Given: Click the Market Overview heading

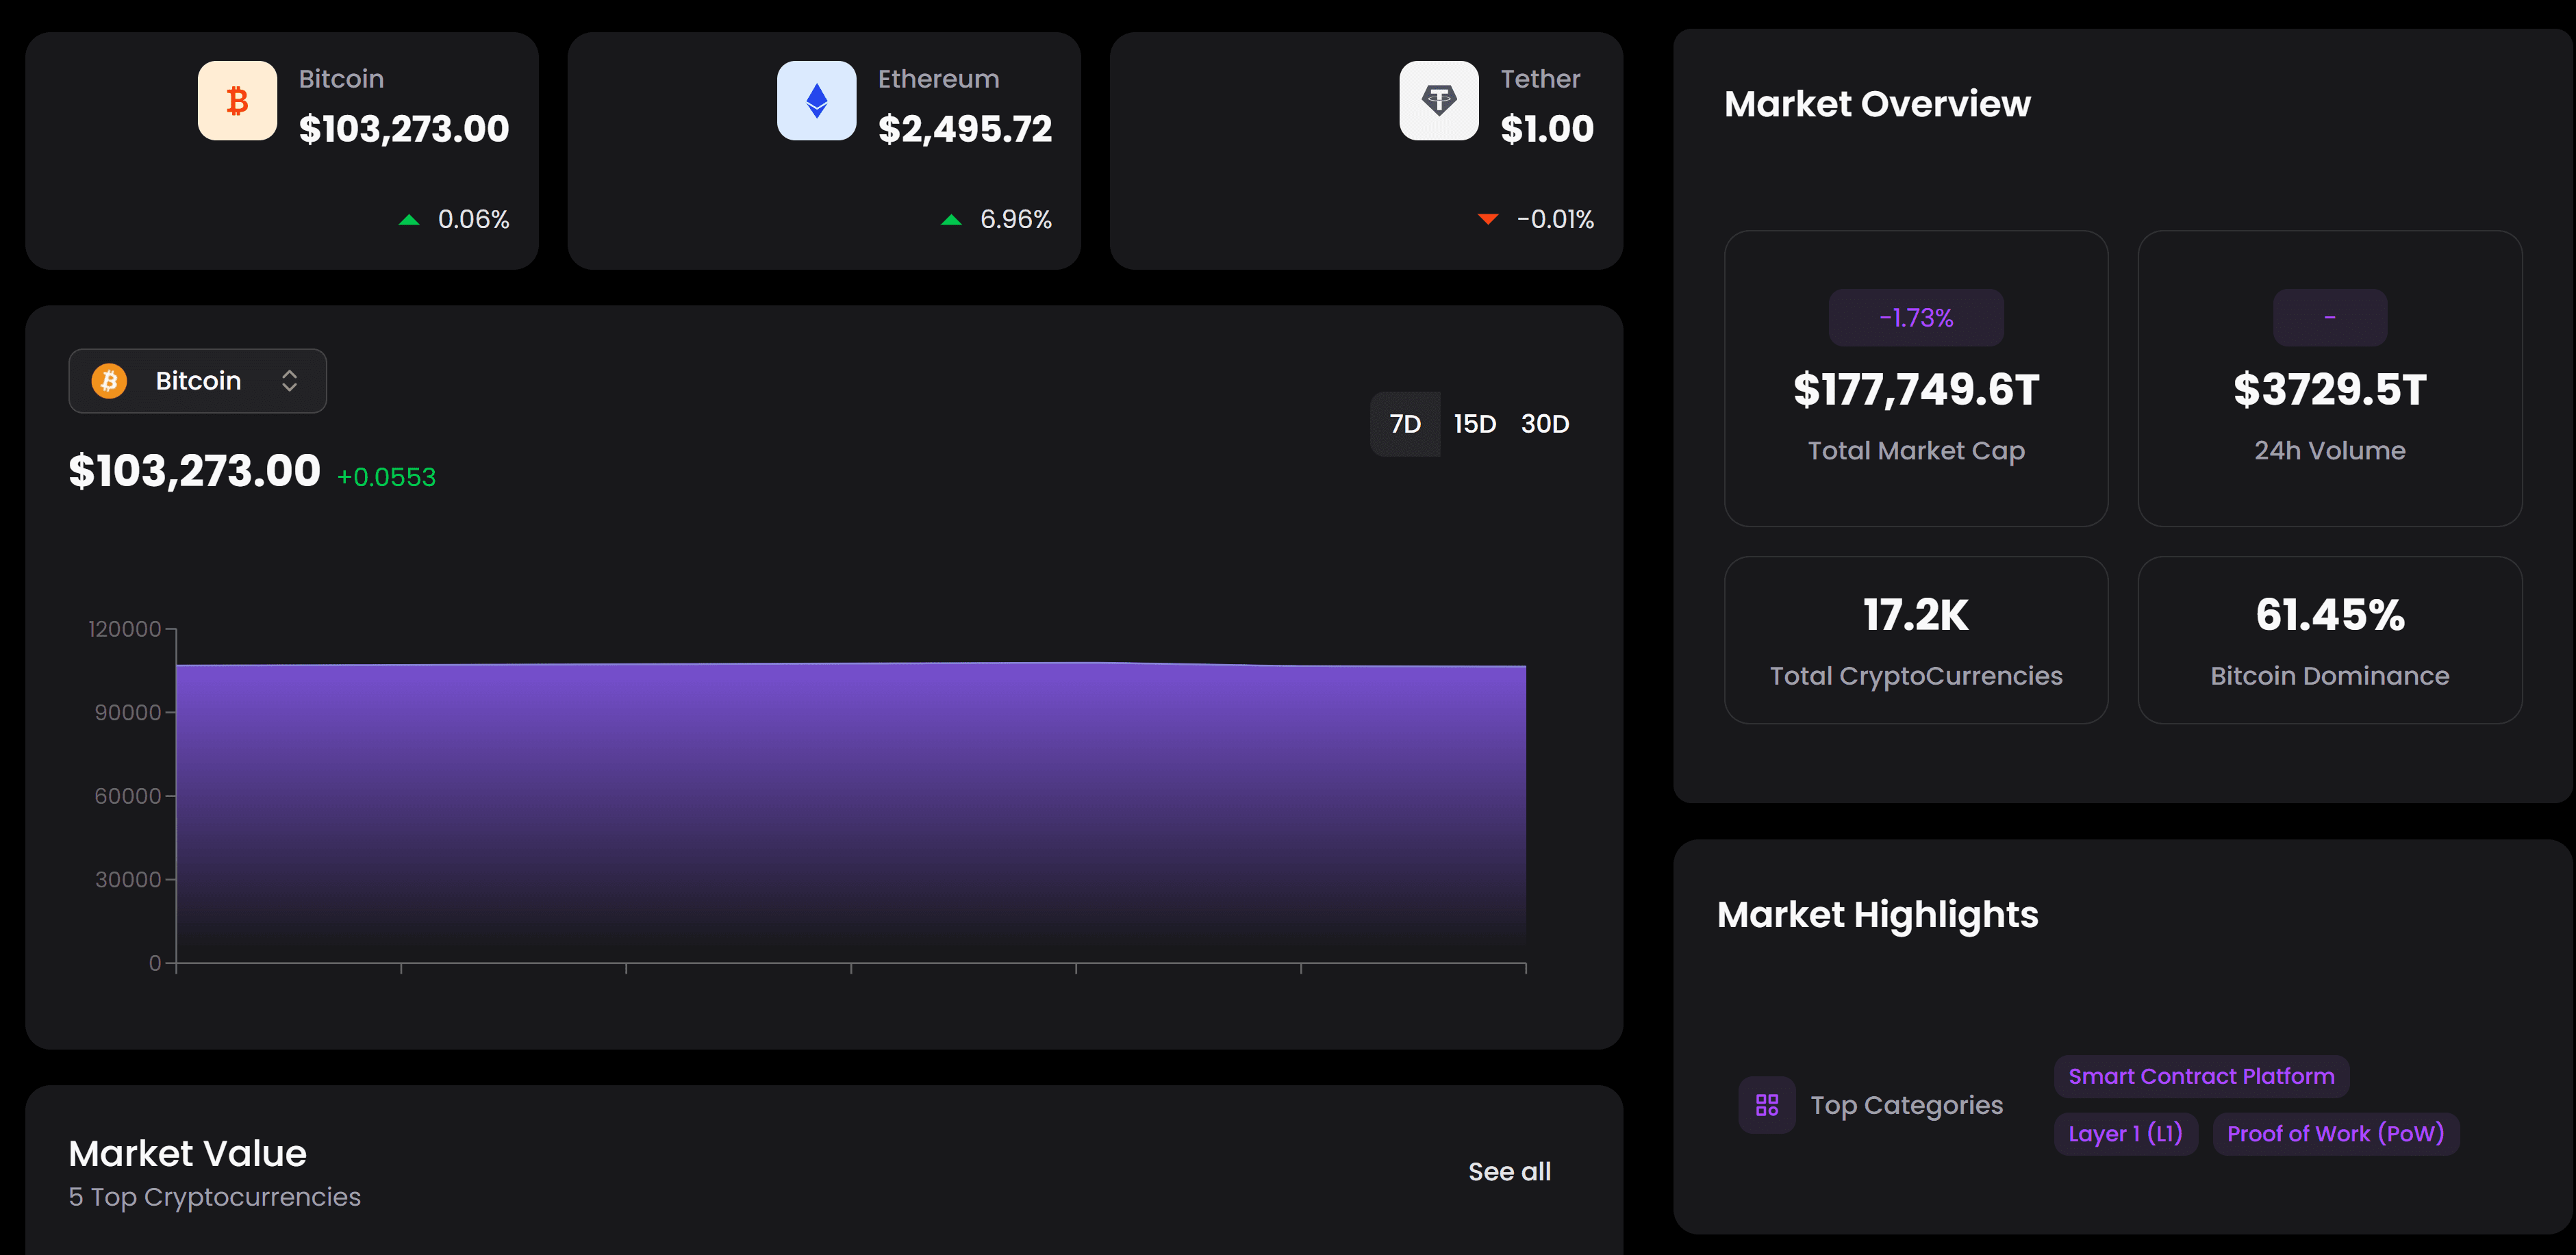Looking at the screenshot, I should tap(1877, 104).
